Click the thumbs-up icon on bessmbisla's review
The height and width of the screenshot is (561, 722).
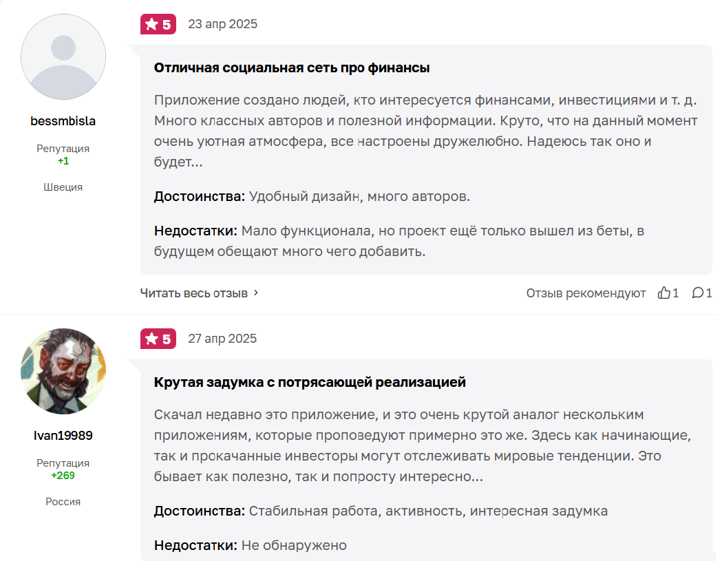pos(664,293)
